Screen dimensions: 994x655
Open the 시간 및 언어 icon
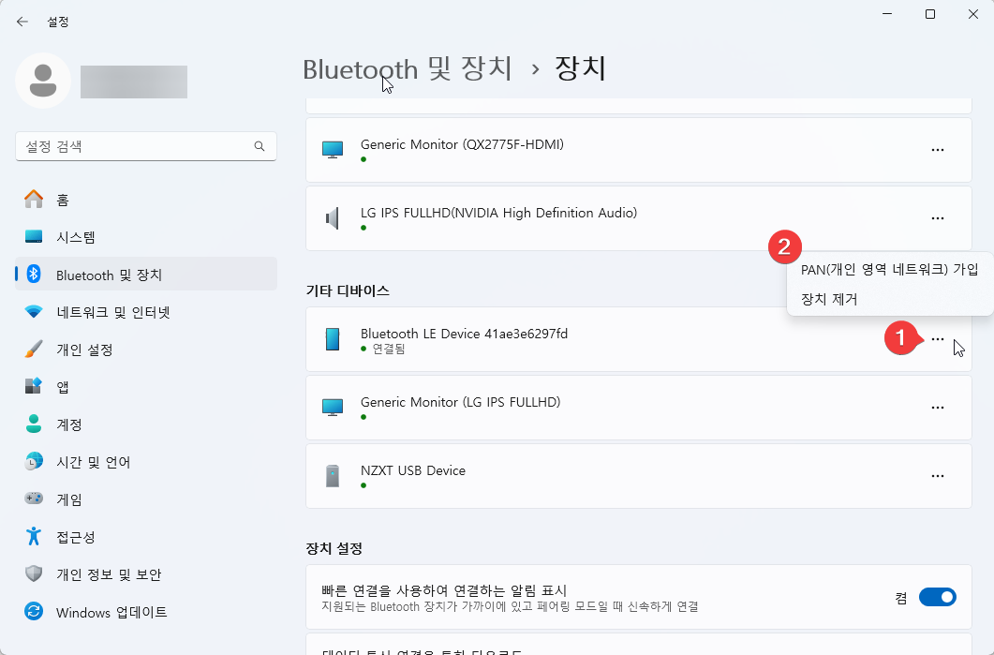point(32,461)
